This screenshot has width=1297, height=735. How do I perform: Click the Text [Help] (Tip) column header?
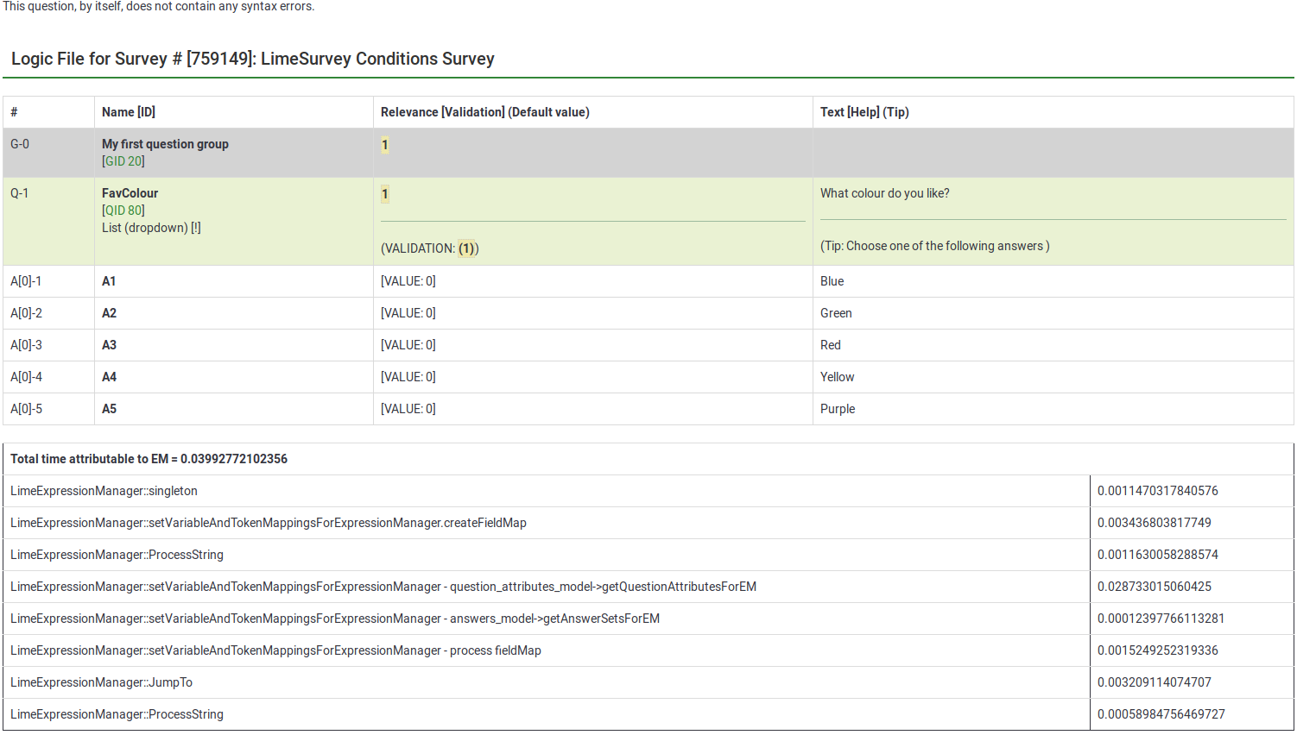click(x=864, y=112)
